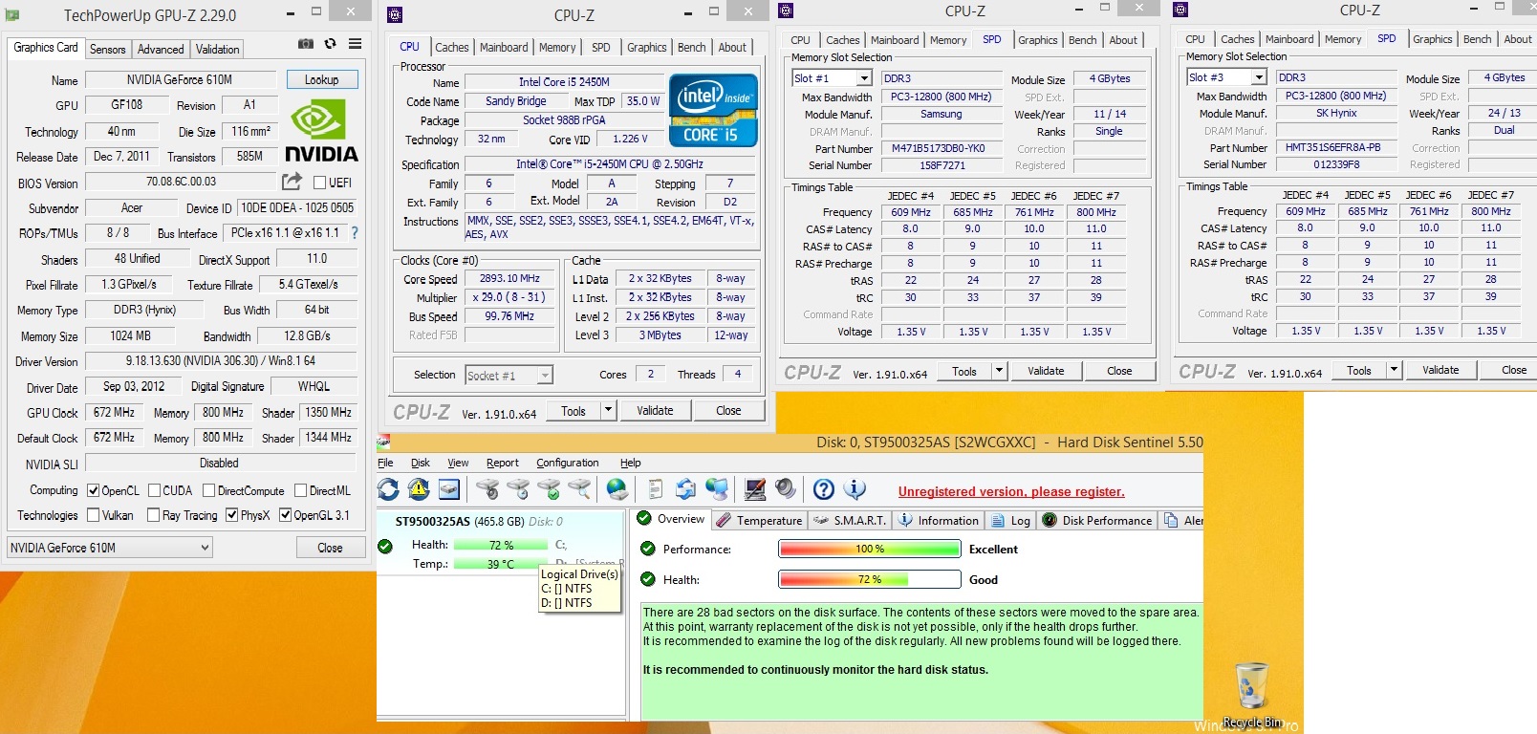
Task: Toggle the UEFI checkbox
Action: coord(320,183)
